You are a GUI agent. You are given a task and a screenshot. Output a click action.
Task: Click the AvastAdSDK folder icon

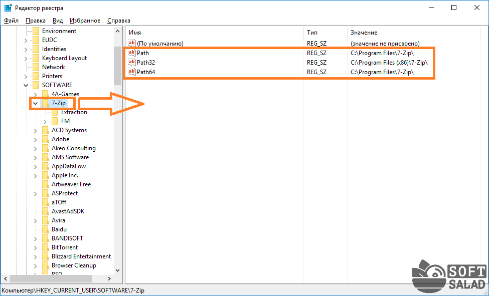pyautogui.click(x=46, y=211)
